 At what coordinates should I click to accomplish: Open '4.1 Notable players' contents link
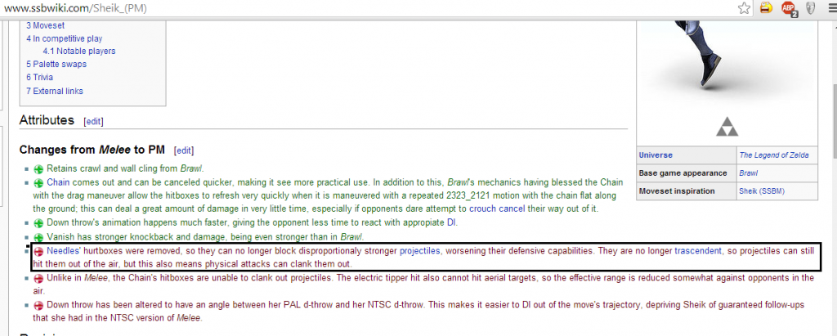pos(79,52)
